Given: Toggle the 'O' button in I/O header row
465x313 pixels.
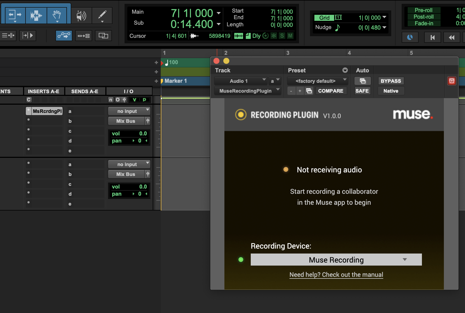Looking at the screenshot, I should coord(118,100).
